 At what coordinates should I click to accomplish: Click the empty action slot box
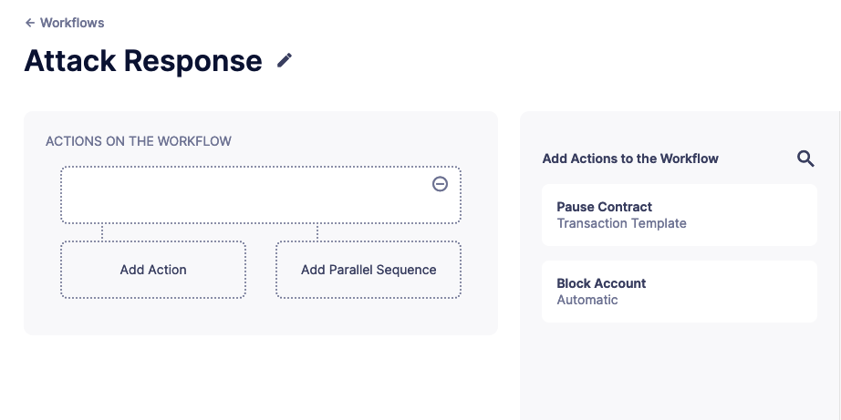pyautogui.click(x=246, y=195)
